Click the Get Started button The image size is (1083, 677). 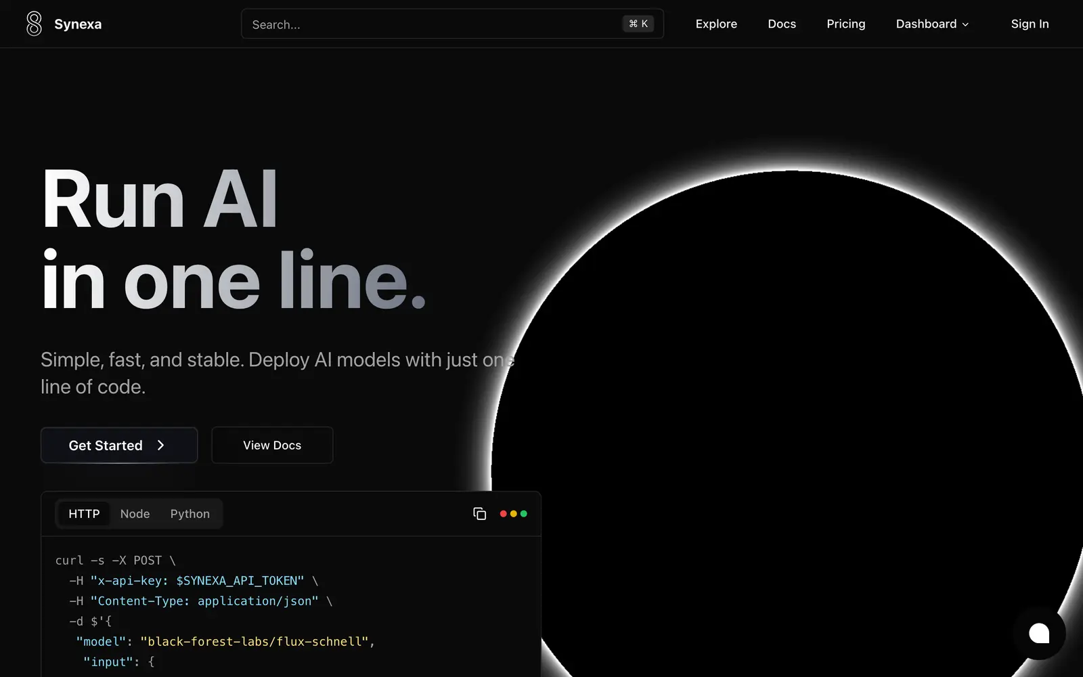click(x=119, y=445)
